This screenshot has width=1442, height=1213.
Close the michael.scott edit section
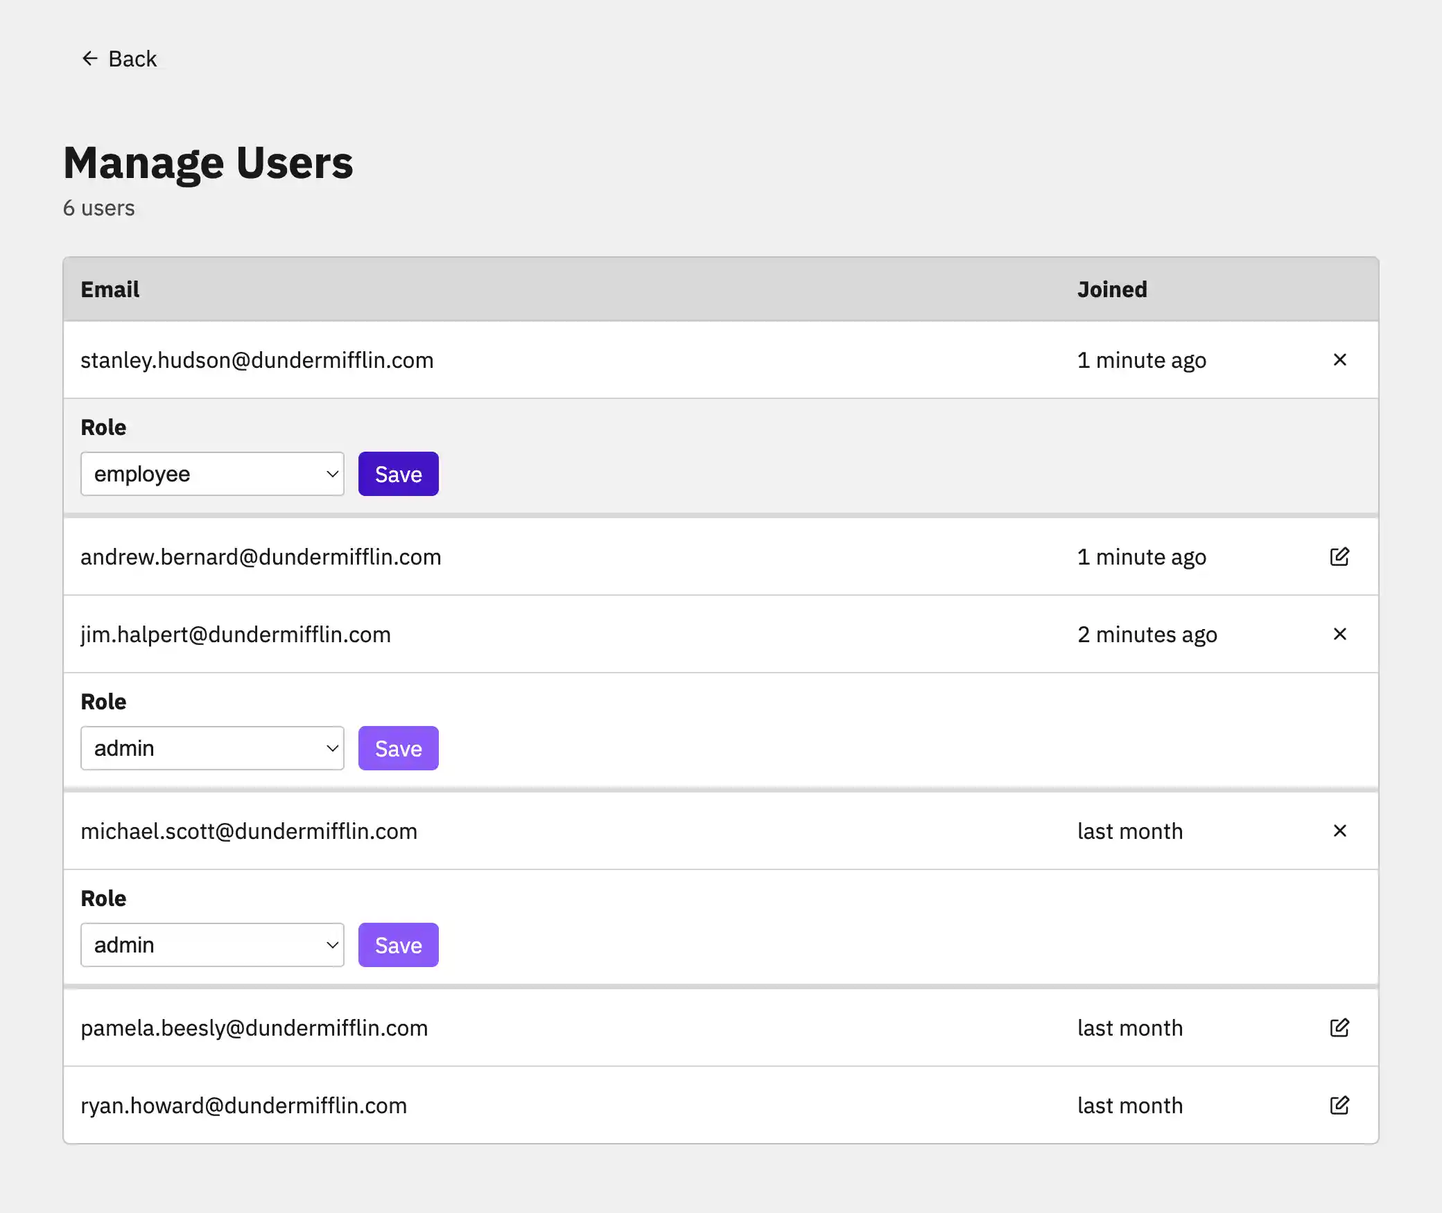[x=1339, y=831]
